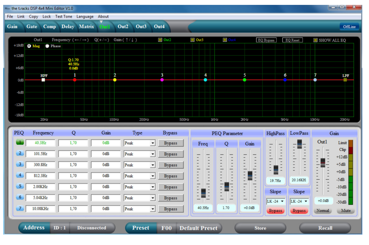Expand the HighPass Slope dropdown

click(282, 201)
